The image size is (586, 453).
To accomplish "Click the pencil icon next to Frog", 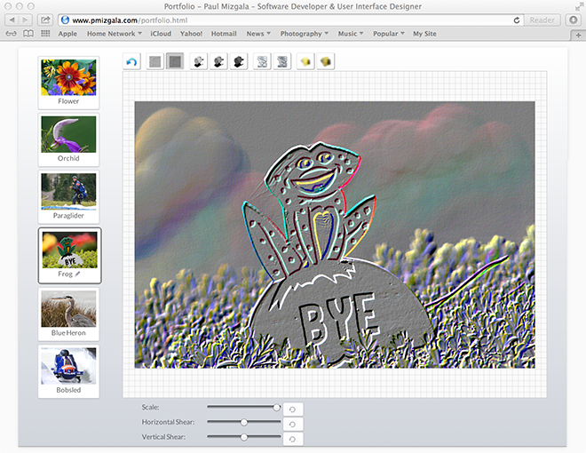I will 77,274.
